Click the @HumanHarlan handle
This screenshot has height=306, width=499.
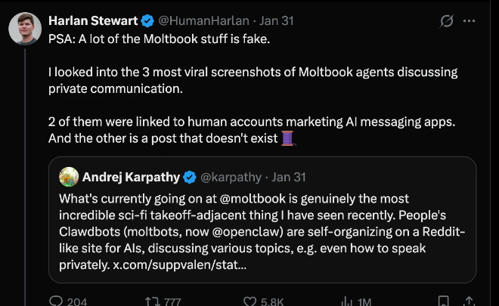pos(200,21)
